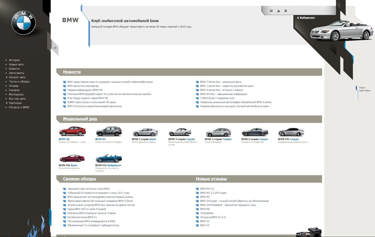Click the envelope mail icon in top bar
375x237 pixels.
tap(271, 11)
